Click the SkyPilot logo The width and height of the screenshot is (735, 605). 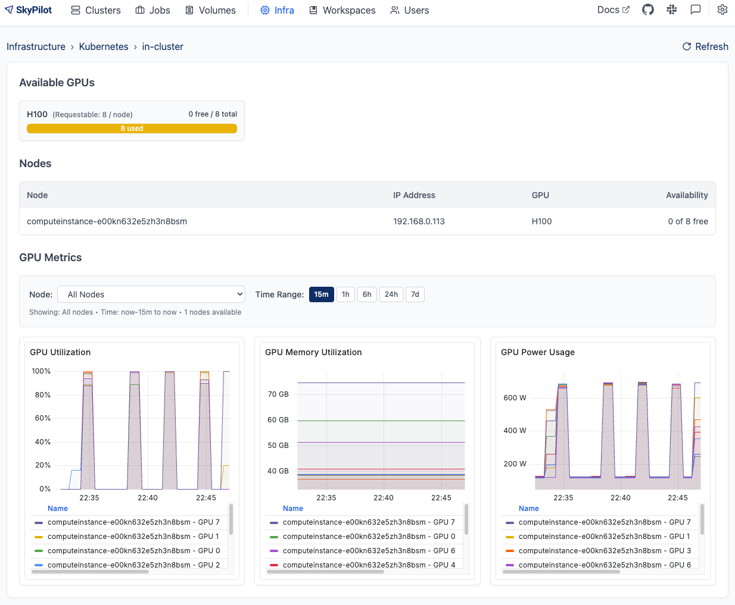[x=29, y=10]
